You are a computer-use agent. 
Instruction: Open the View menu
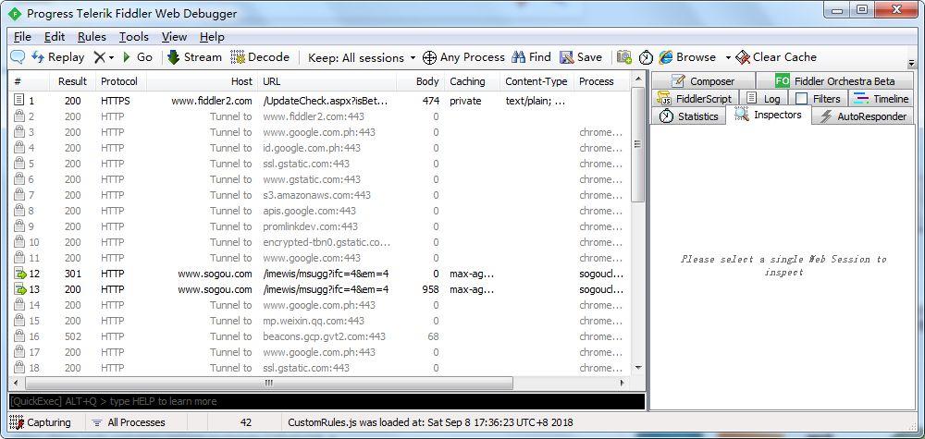tap(174, 37)
